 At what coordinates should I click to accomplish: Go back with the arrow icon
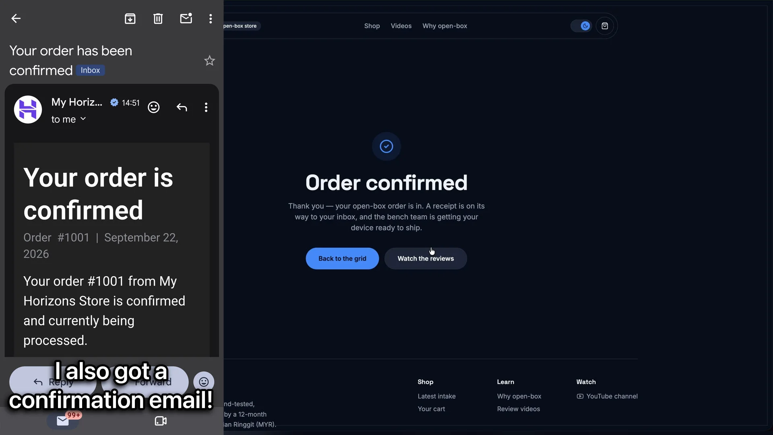coord(16,19)
